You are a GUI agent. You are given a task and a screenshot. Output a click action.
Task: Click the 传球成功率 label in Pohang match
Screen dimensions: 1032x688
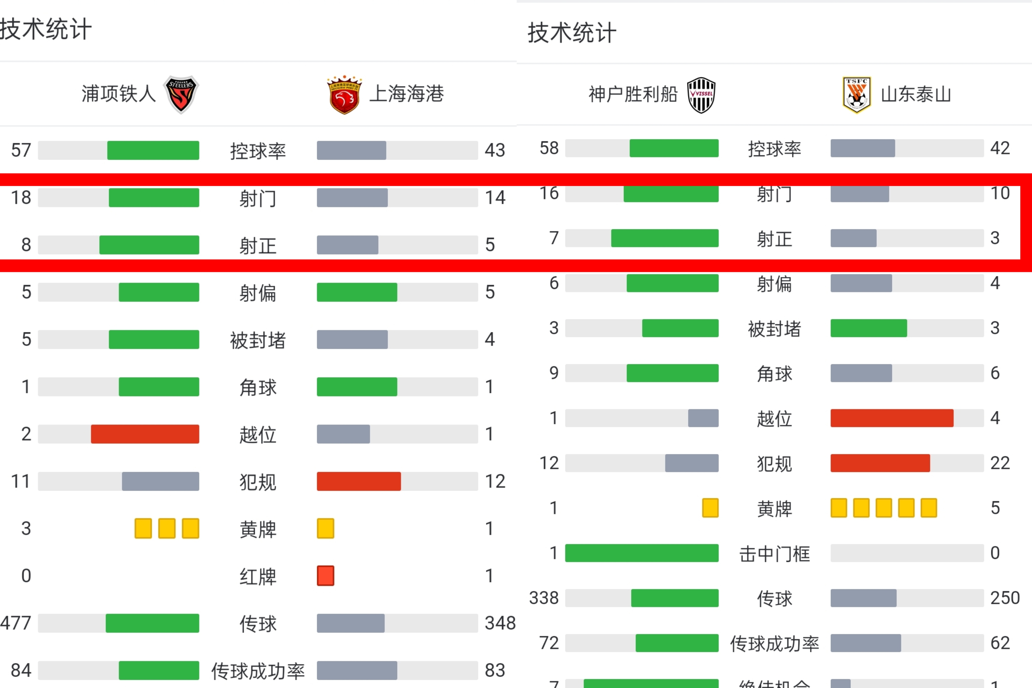click(x=258, y=671)
